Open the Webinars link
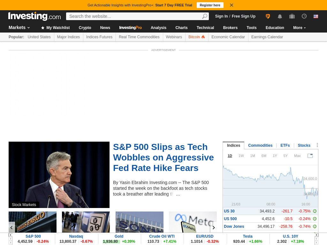Image resolution: width=327 pixels, height=245 pixels. click(x=174, y=37)
